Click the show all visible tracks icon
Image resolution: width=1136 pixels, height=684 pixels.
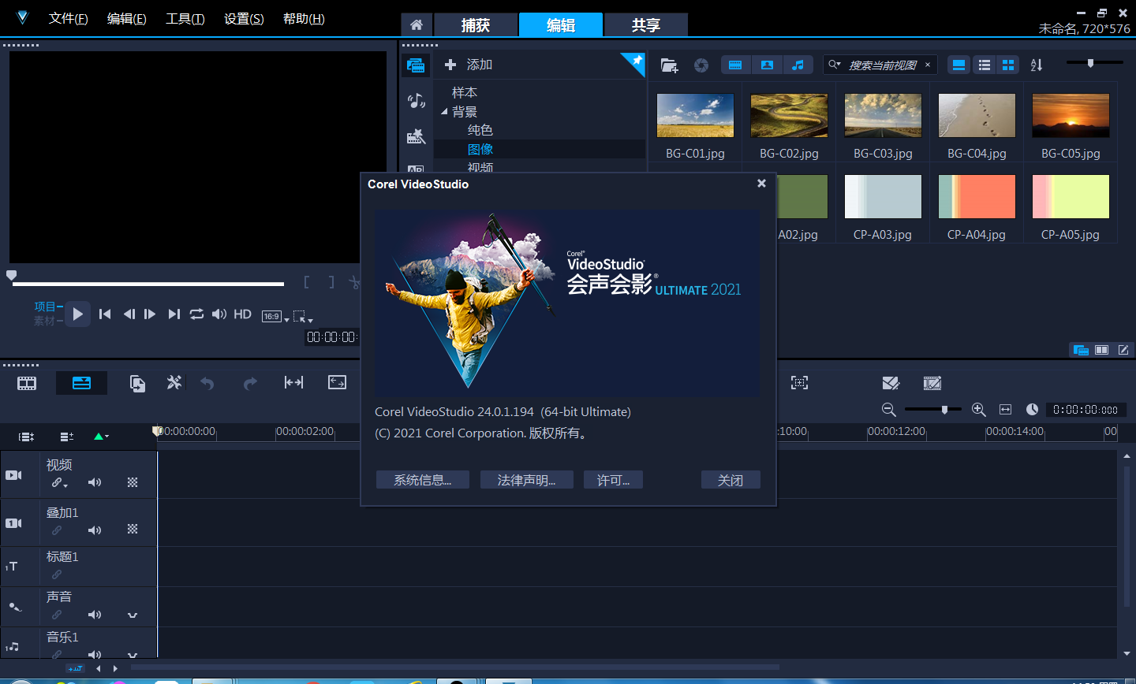pos(26,437)
